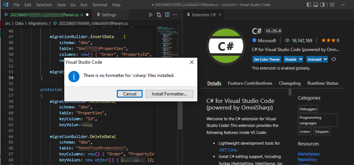Select the Runtime Status tab

(323, 83)
